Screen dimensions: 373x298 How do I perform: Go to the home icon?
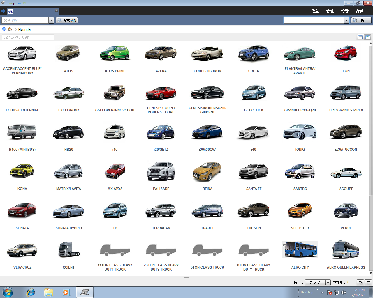pyautogui.click(x=10, y=29)
